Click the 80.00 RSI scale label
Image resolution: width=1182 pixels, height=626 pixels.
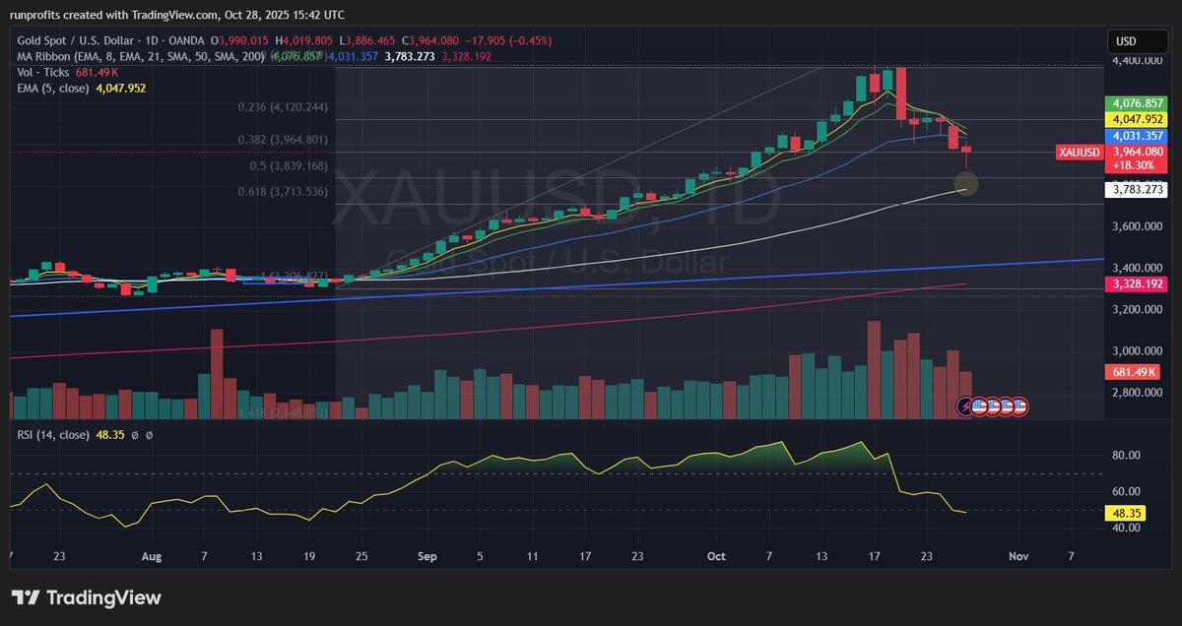click(x=1126, y=456)
